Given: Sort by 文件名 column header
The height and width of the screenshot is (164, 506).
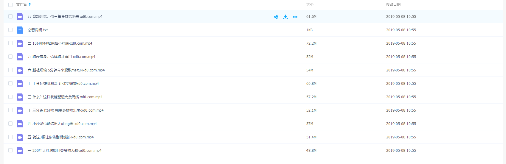Looking at the screenshot, I should 21,4.
